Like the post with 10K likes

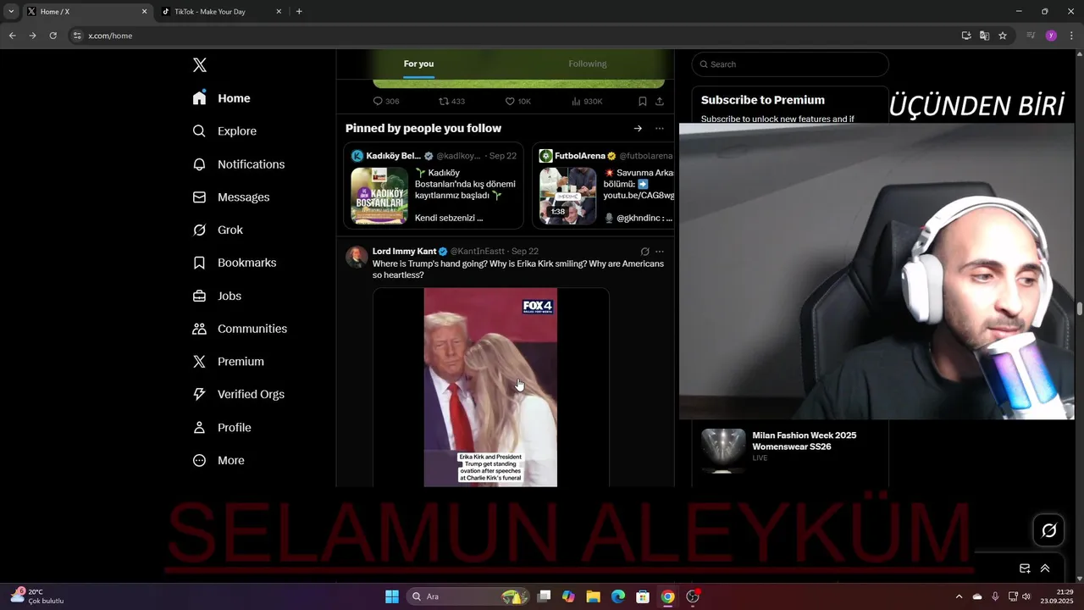tap(517, 102)
